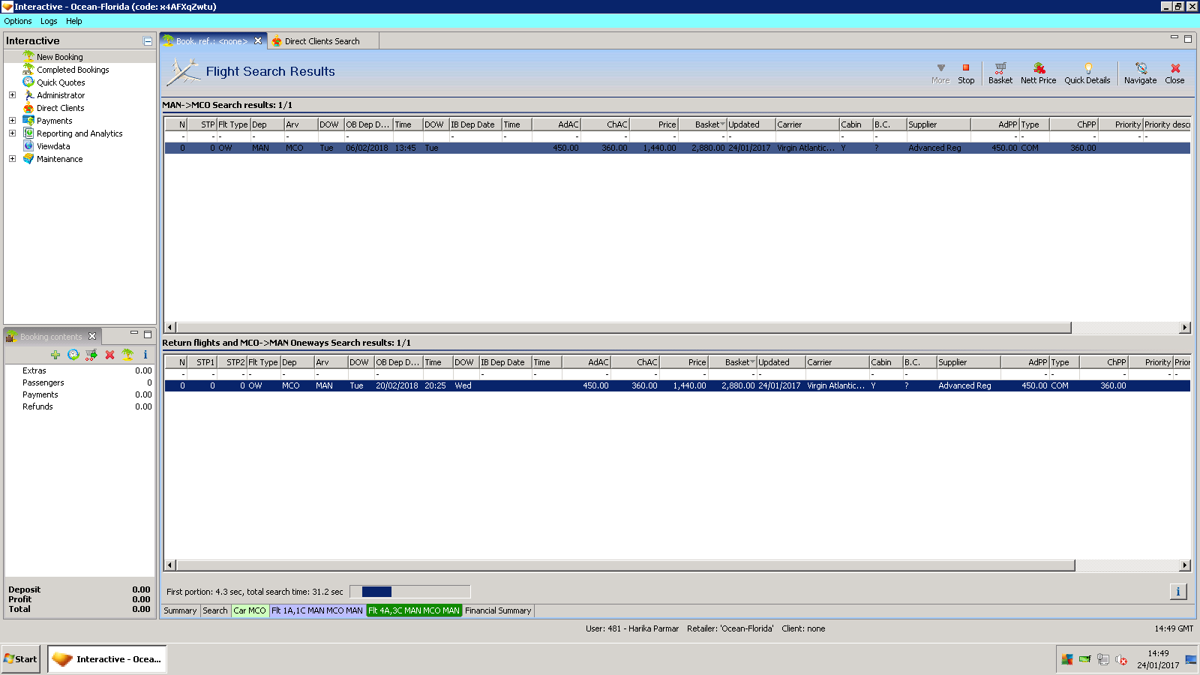This screenshot has width=1200, height=675.
Task: Click the info button at bottom right of results
Action: 1178,592
